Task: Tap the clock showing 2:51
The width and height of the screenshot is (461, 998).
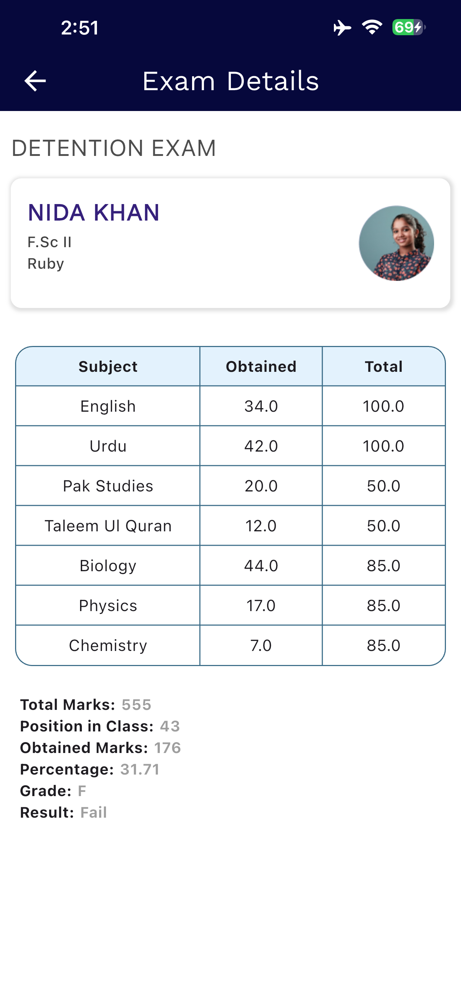Action: [80, 28]
